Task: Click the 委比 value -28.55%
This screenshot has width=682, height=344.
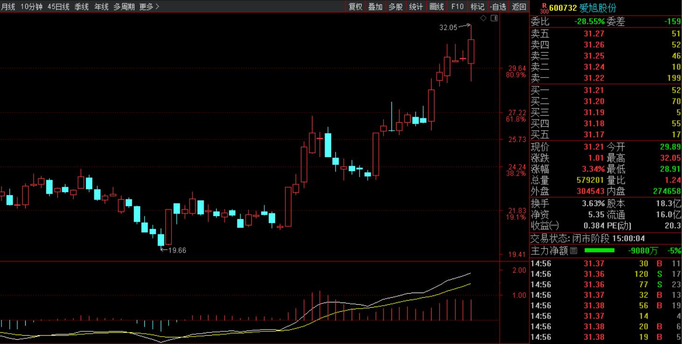Action: point(590,21)
